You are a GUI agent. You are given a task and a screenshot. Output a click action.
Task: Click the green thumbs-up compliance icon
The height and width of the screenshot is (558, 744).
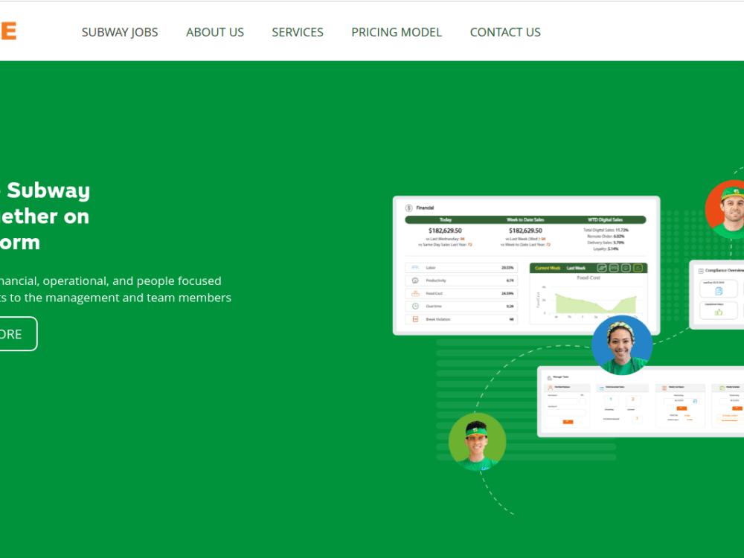coord(719,312)
